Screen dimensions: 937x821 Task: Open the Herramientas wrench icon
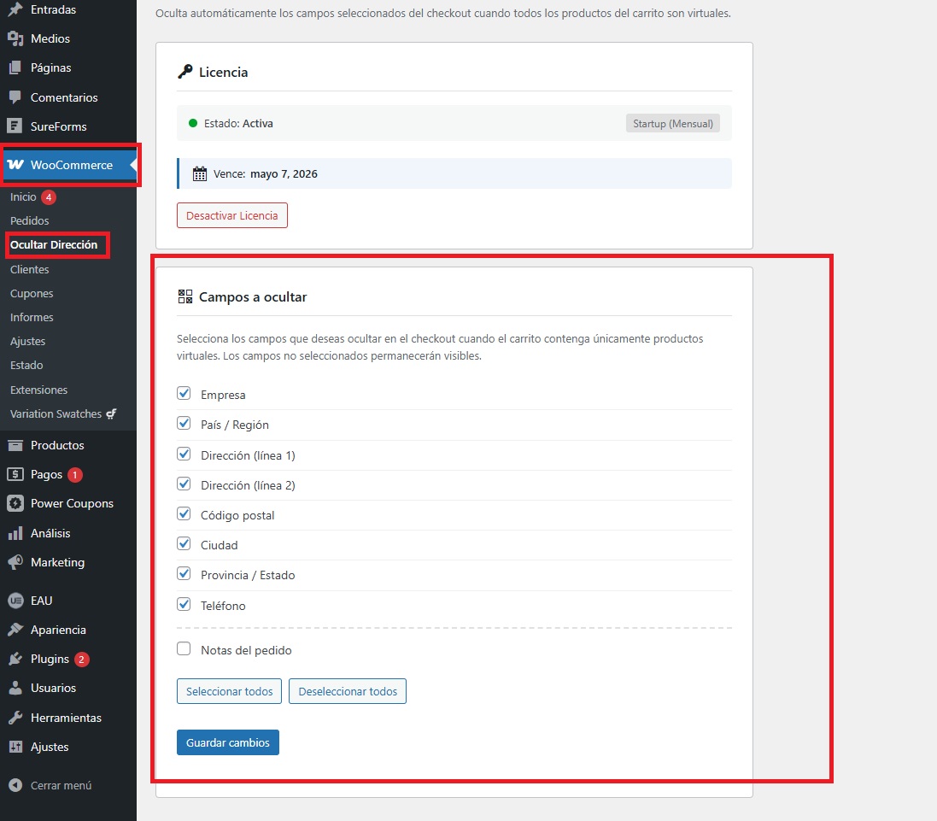(15, 718)
